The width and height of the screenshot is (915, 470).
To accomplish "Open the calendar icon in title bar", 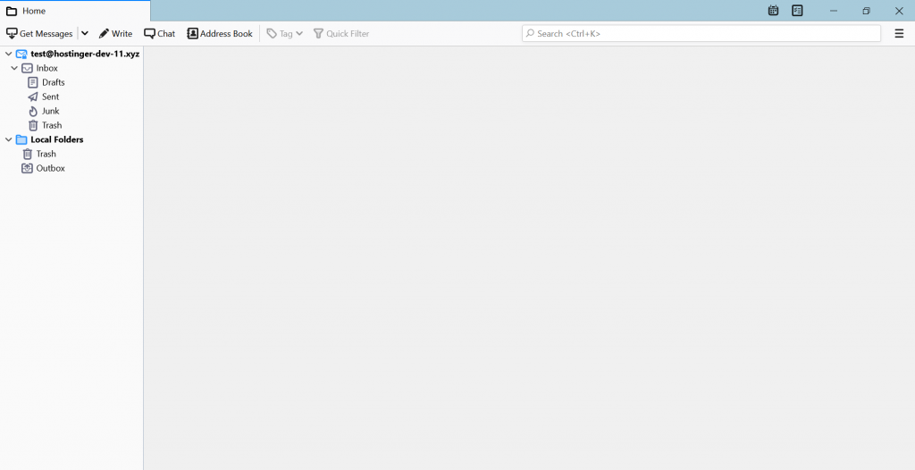I will tap(773, 11).
